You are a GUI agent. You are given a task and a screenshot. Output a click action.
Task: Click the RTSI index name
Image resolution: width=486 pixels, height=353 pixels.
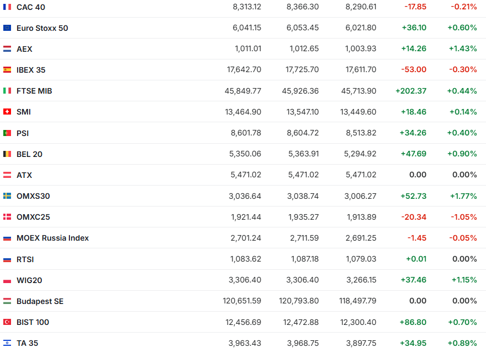(x=25, y=259)
